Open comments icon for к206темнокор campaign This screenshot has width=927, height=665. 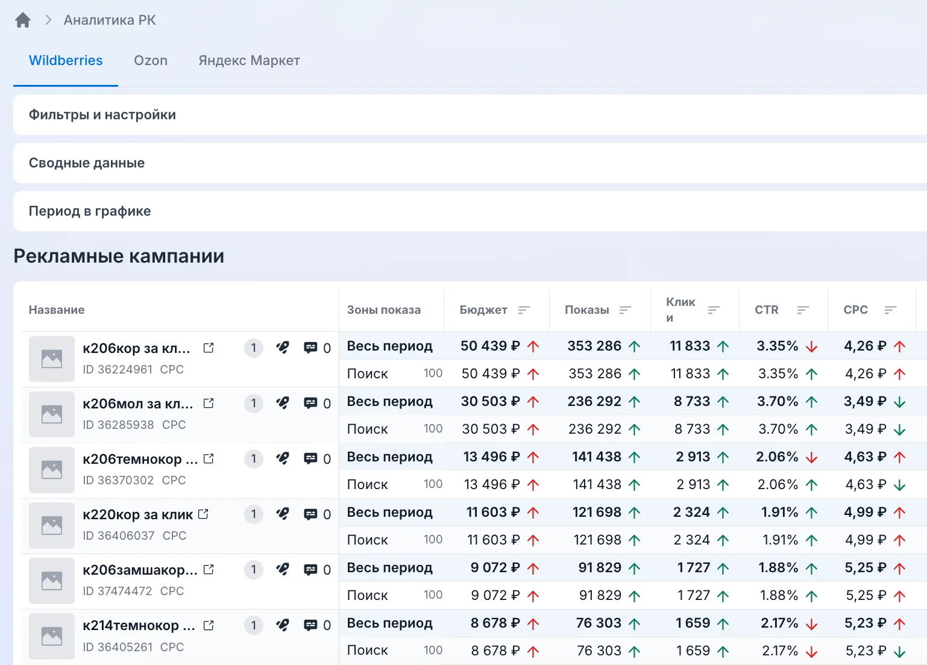(310, 458)
